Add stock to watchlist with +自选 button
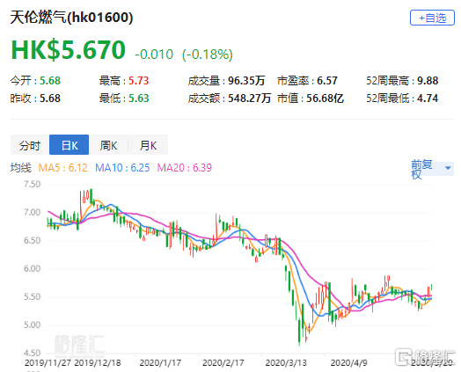The height and width of the screenshot is (372, 461). pos(432,18)
